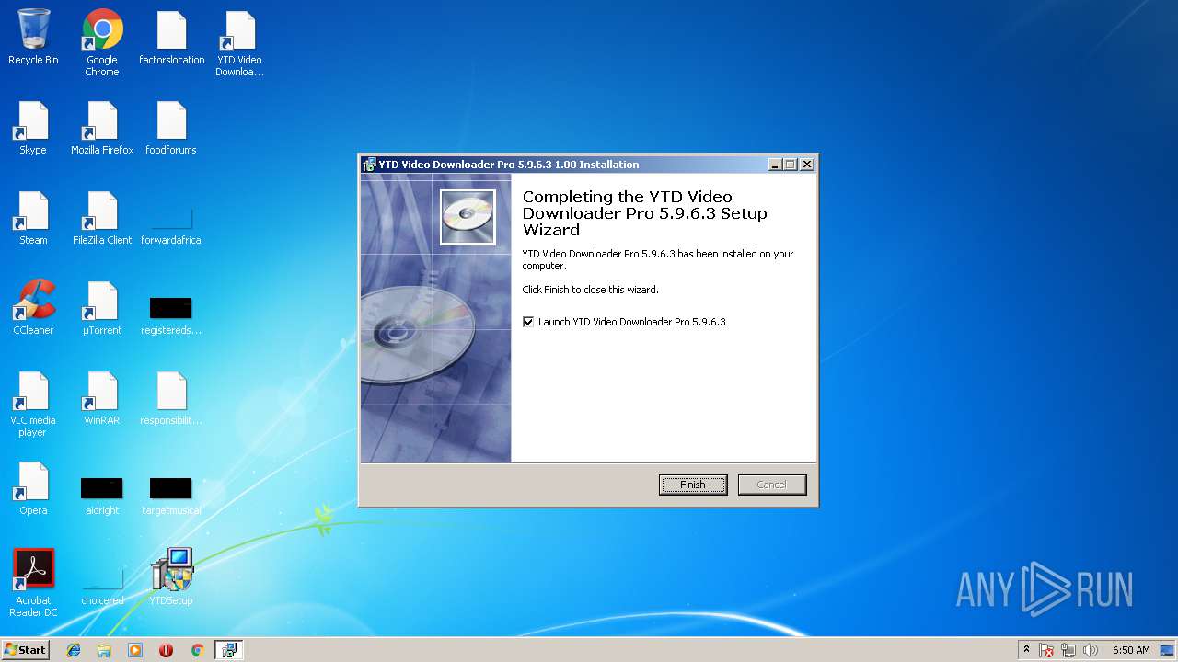The image size is (1178, 662).
Task: Show hidden tray icons arrow
Action: coord(1027,650)
